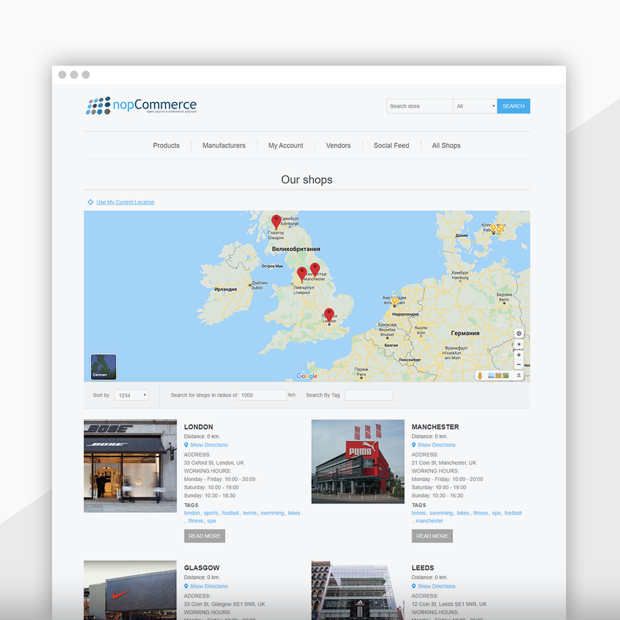
Task: Click the yellow Amsterdam map marker
Action: point(394,302)
